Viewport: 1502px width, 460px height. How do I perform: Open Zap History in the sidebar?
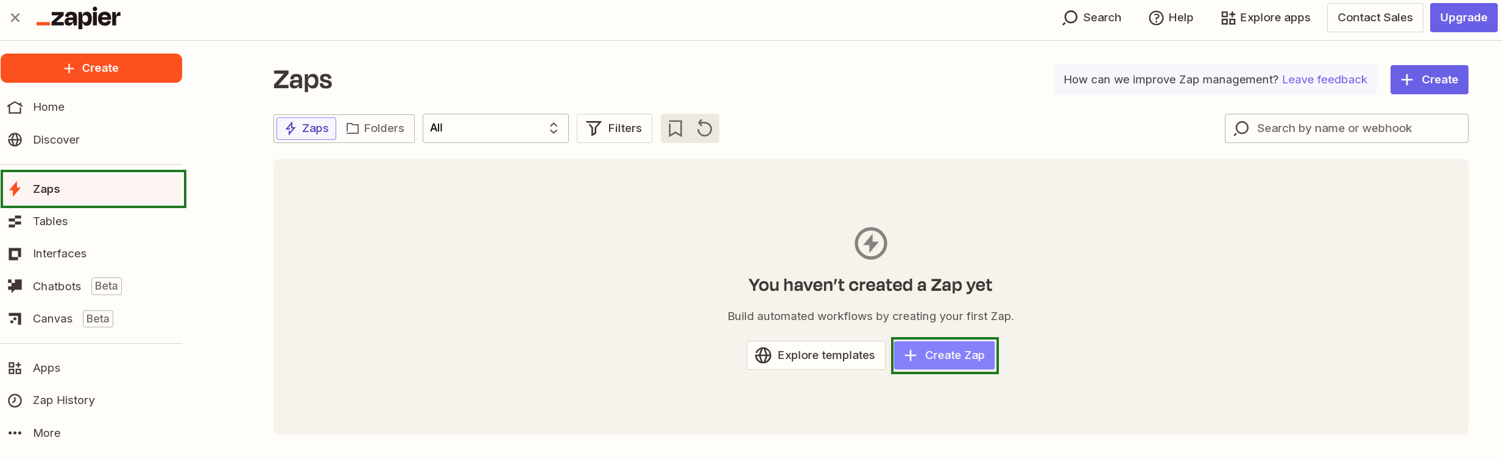(91, 400)
